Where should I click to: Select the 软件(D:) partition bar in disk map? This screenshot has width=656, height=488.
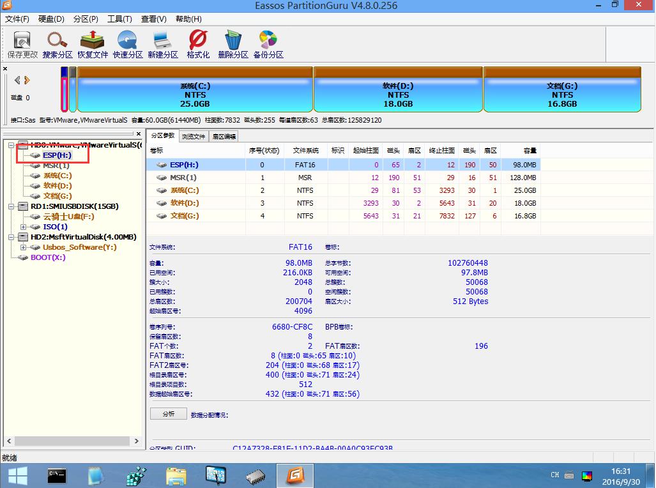point(398,95)
